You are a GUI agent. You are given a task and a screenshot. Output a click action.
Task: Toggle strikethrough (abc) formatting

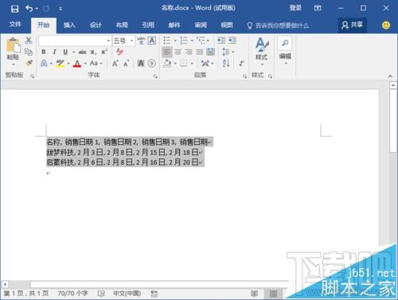click(x=83, y=52)
